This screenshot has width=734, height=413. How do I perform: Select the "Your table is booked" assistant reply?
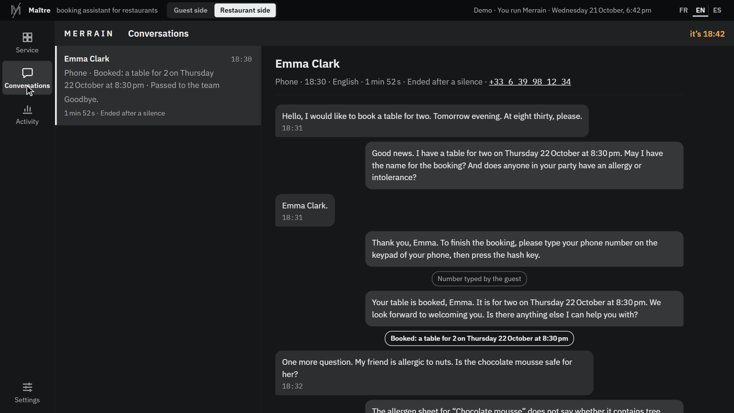pyautogui.click(x=524, y=309)
